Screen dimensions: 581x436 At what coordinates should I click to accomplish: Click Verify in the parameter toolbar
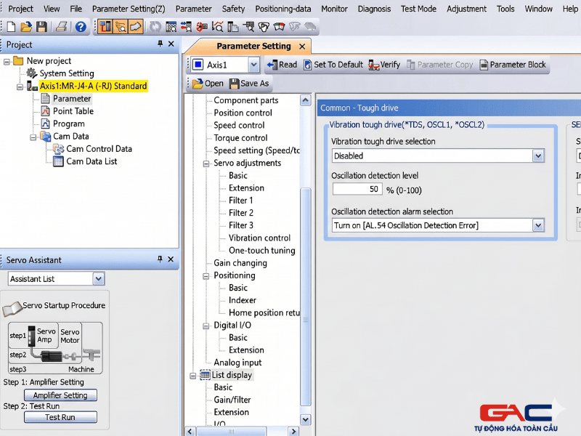click(x=384, y=65)
